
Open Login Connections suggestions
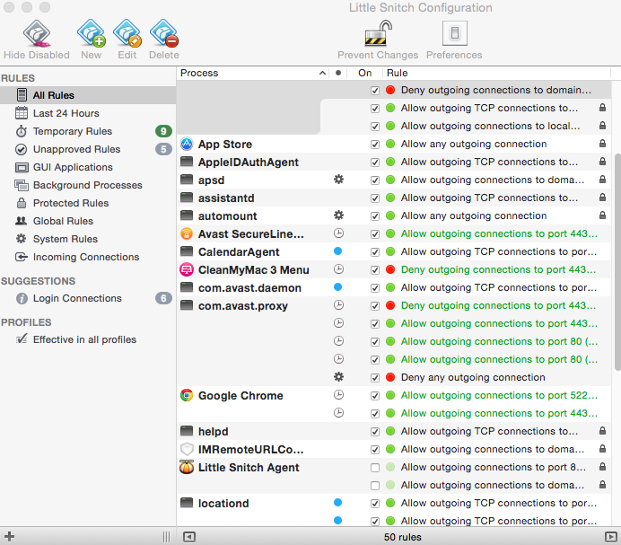point(88,298)
